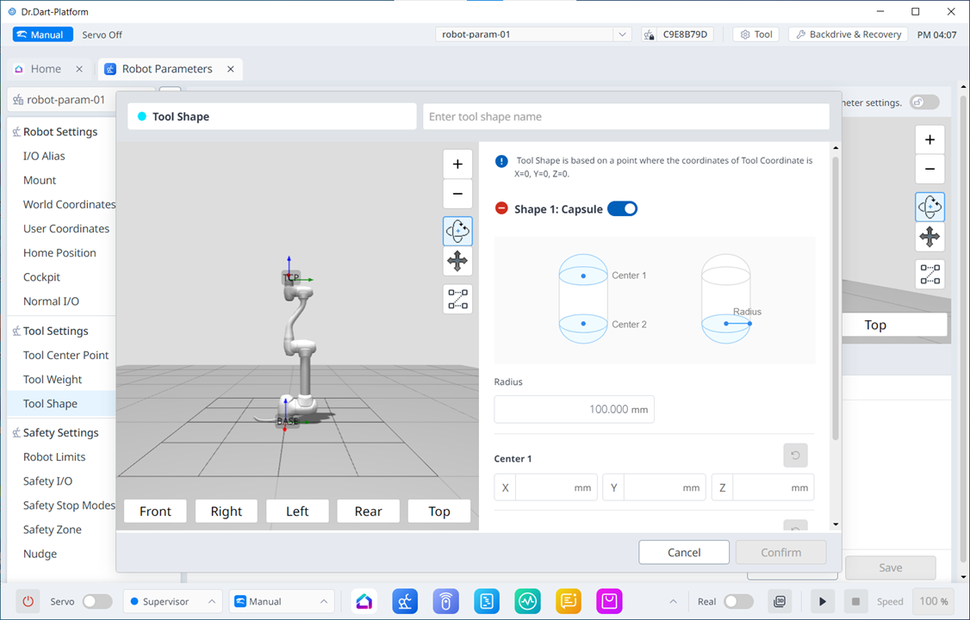Toggle the Shape 1 Capsule switch

point(622,208)
